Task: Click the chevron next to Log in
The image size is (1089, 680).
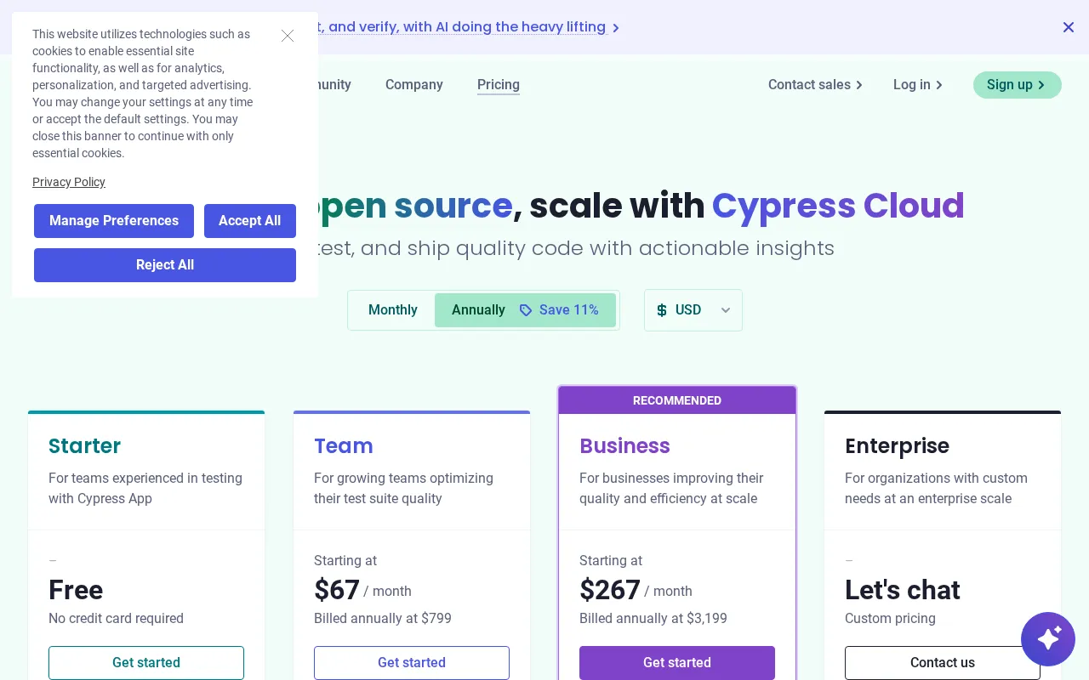Action: [x=939, y=85]
